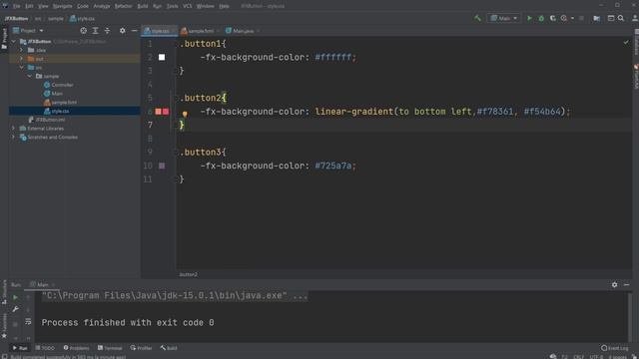Click the white #ffffff color swatch

tap(162, 58)
